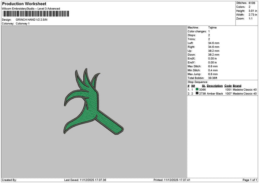Viewport: 259px width, 183px height.
Task: Click the Min Stitch value '0.4 mm'
Action: point(213,70)
